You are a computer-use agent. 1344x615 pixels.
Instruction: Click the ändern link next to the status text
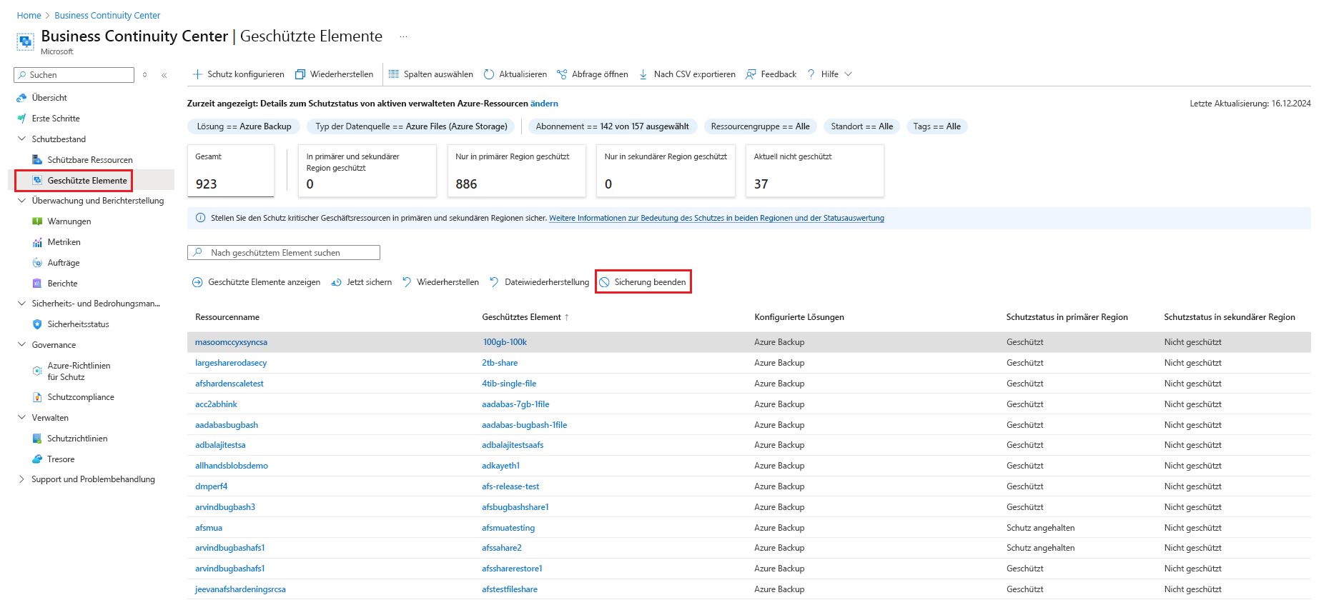(x=544, y=104)
